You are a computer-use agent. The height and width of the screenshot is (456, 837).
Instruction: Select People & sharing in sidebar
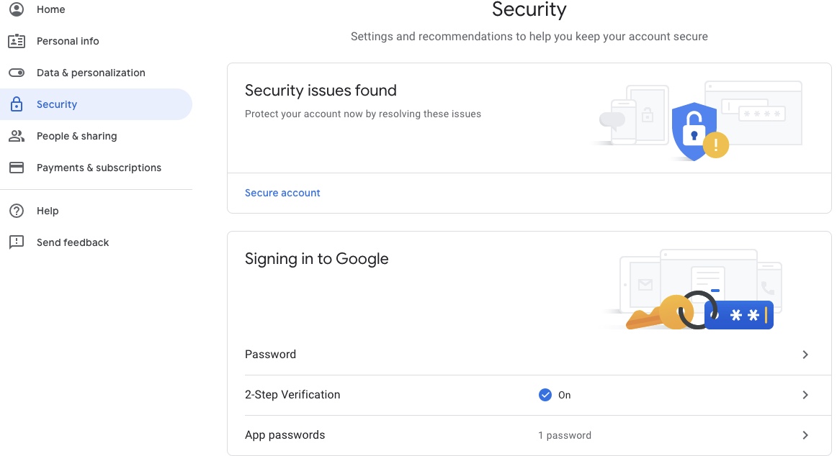(x=76, y=136)
